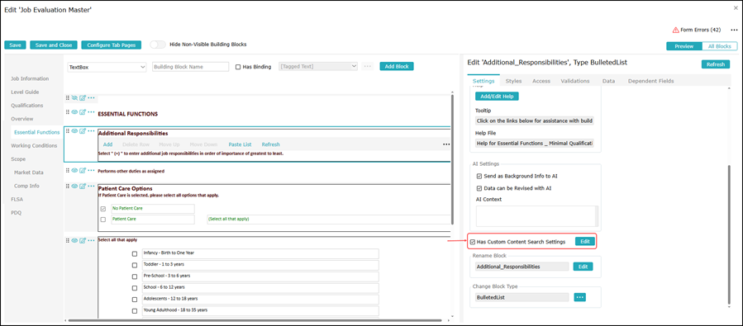Screen dimensions: 743x326
Task: Open more options for Additional Responsibilities block
Action: [x=91, y=131]
